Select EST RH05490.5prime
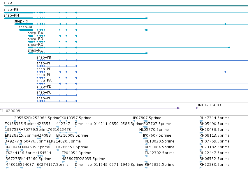This screenshot has height=169, width=248. coord(214,124)
